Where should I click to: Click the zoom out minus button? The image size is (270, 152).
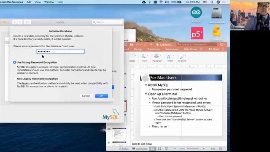[175, 149]
